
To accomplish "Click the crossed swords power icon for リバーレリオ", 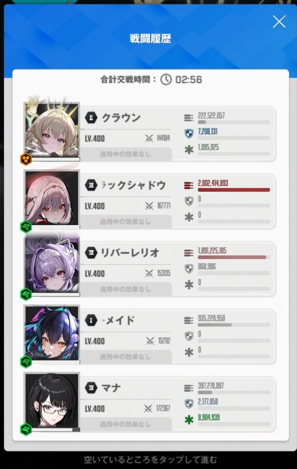I will point(149,274).
